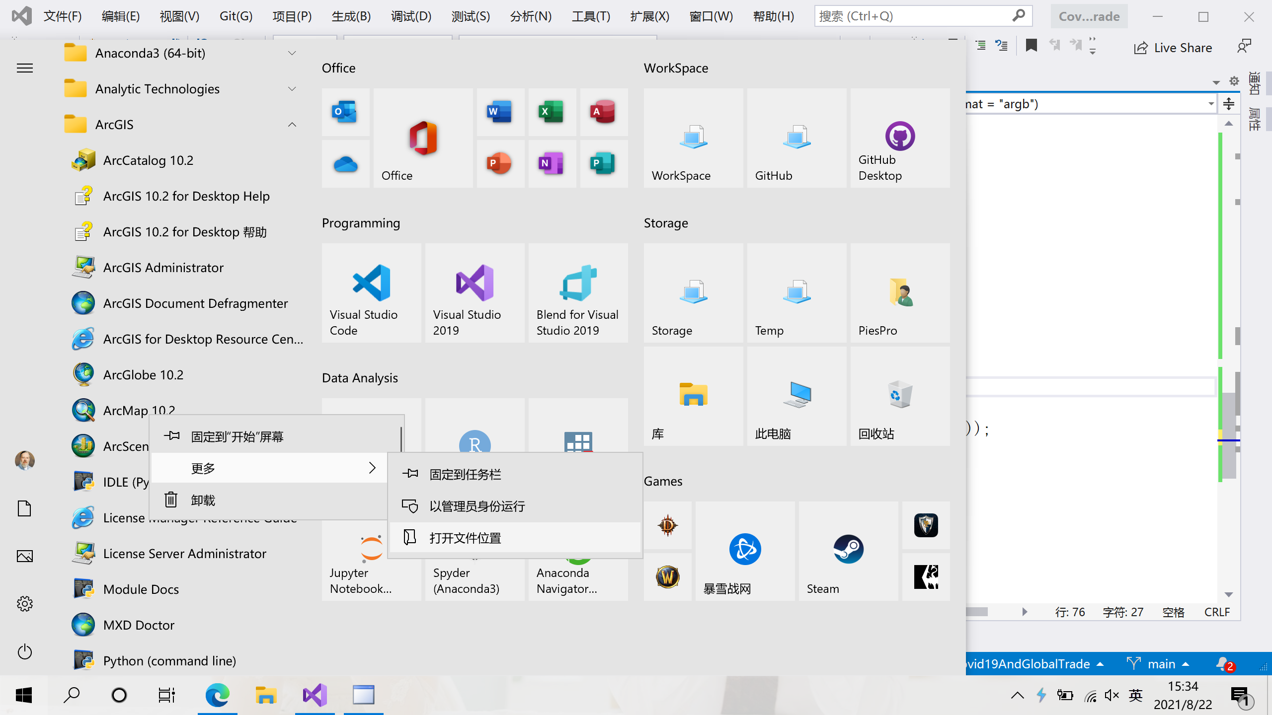Select 打开文件位置 in the submenu
Viewport: 1272px width, 715px height.
point(515,538)
